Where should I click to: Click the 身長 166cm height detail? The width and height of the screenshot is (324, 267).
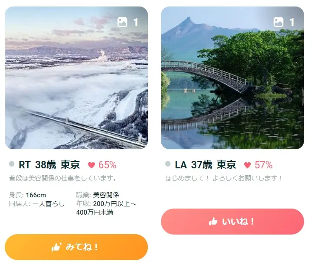(27, 195)
